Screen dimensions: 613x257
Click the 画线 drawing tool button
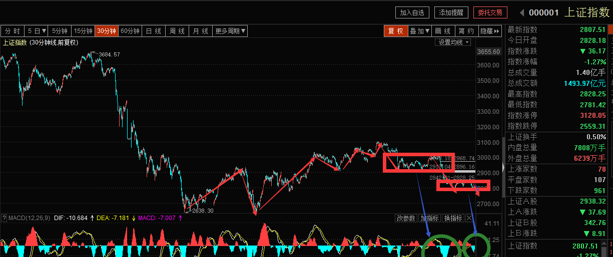pyautogui.click(x=443, y=31)
